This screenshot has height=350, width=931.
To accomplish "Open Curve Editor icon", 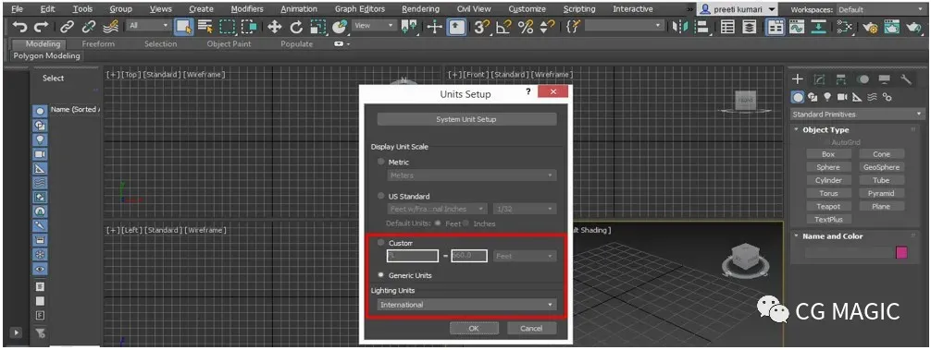I will [x=797, y=27].
